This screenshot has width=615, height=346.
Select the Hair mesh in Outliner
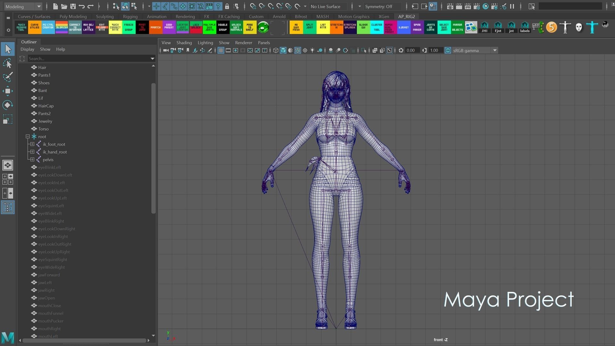(42, 67)
